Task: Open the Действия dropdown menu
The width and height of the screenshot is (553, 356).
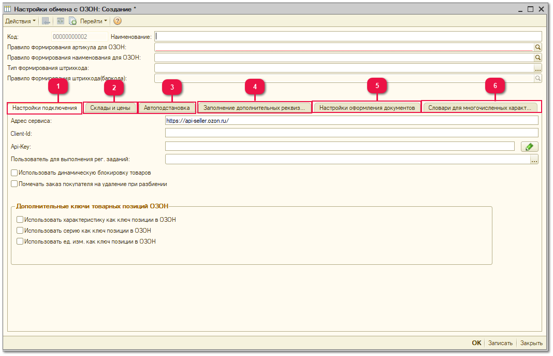Action: pos(21,21)
